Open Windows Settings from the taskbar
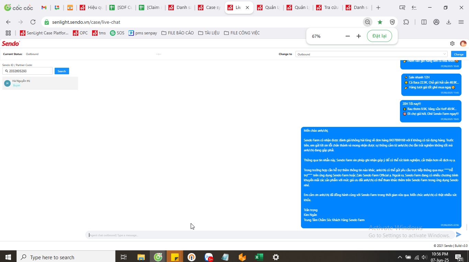This screenshot has height=262, width=469. 276,257
